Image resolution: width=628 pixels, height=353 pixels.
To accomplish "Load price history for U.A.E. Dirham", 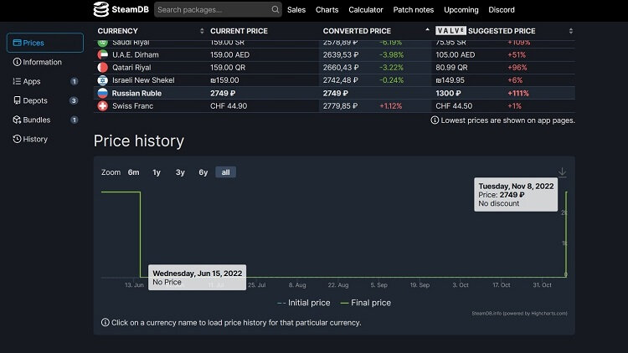I will 136,55.
